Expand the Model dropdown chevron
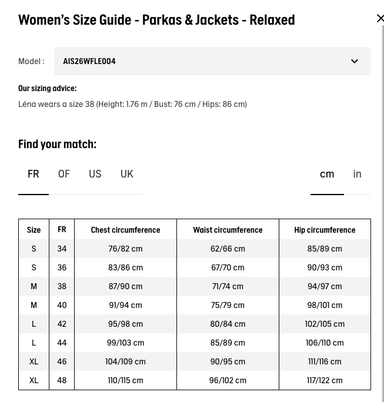Image resolution: width=384 pixels, height=402 pixels. [355, 61]
